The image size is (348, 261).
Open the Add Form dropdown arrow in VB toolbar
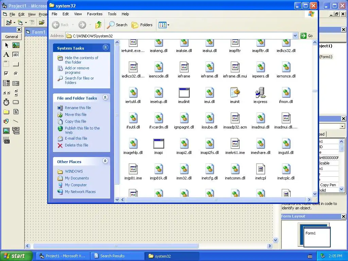click(x=26, y=22)
